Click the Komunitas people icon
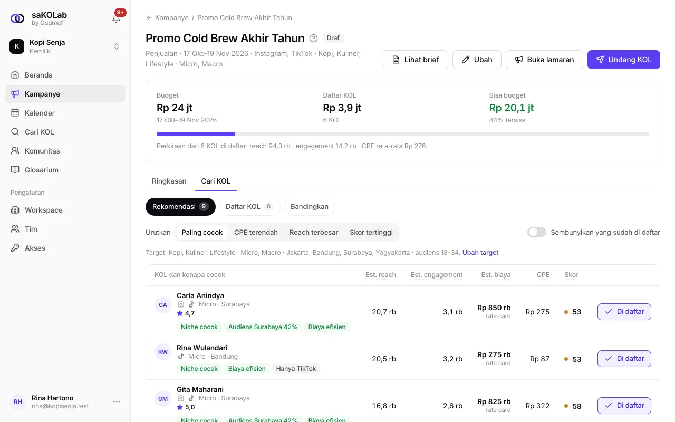This screenshot has height=422, width=675. click(15, 151)
